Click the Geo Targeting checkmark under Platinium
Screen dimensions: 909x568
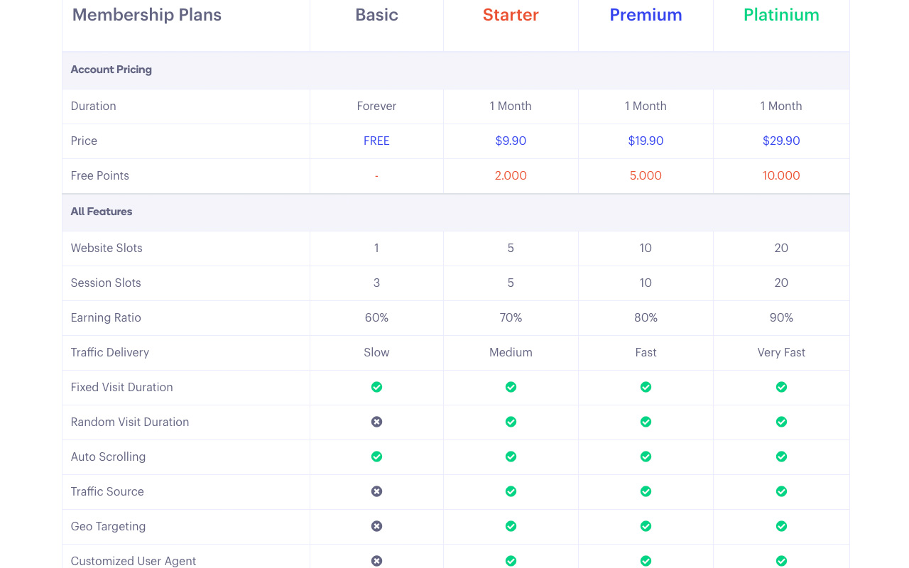pos(781,526)
